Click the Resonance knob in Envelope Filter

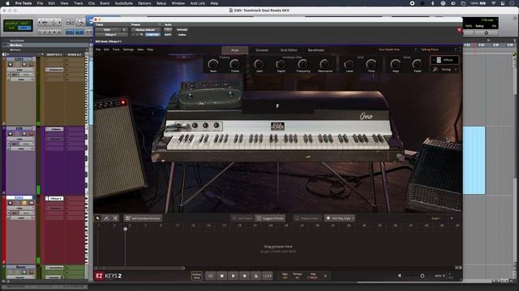324,64
